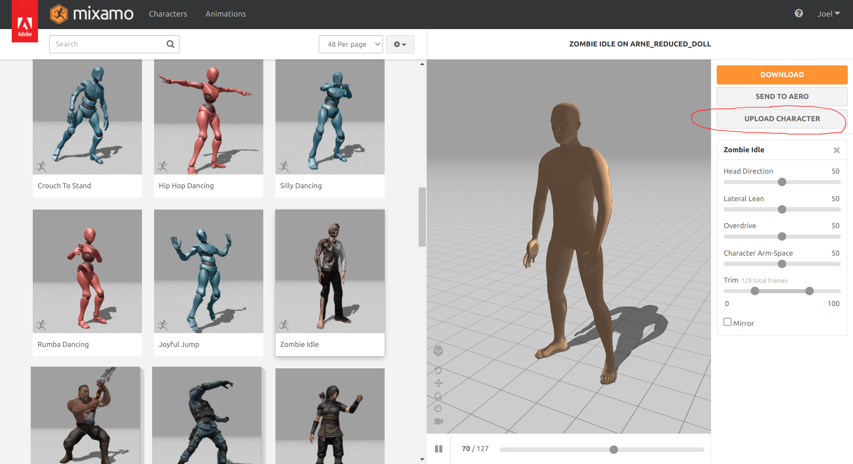Select the hooded archer animation thumbnail
Viewport: 853px width, 464px height.
pyautogui.click(x=330, y=416)
